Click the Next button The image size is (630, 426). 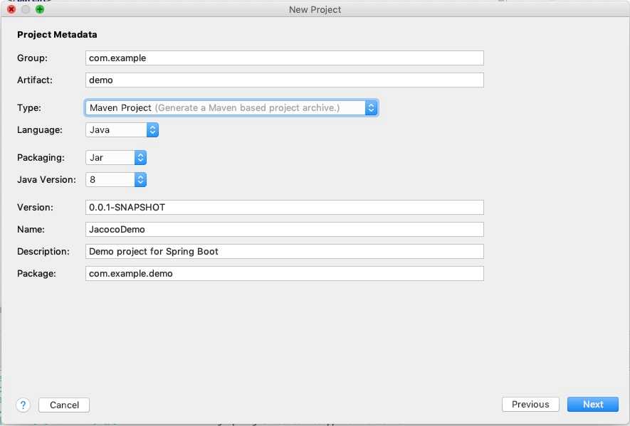[x=593, y=405]
